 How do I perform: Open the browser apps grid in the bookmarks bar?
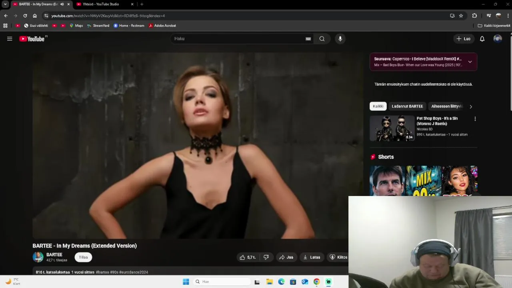coord(5,26)
